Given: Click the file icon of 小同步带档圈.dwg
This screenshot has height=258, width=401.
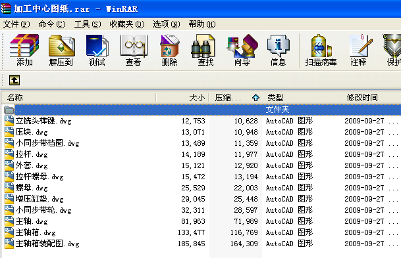Looking at the screenshot, I should click(9, 143).
